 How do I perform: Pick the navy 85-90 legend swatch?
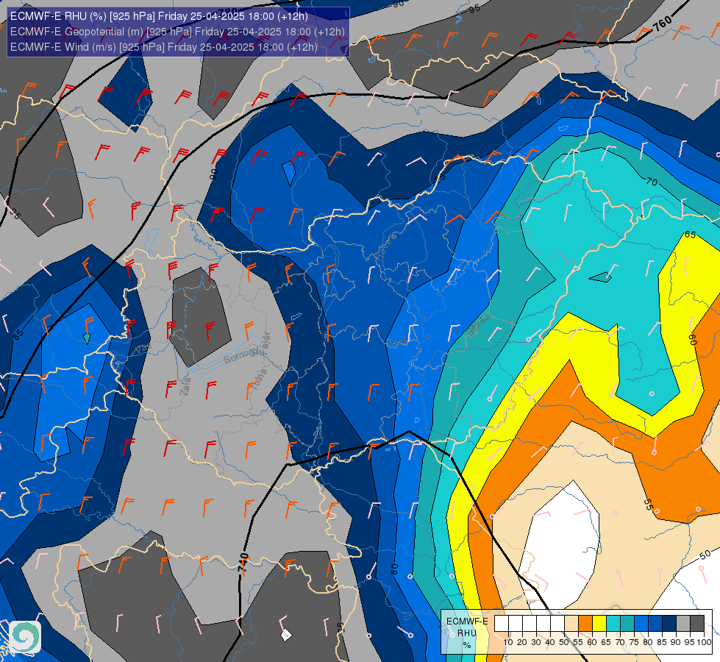coord(669,624)
